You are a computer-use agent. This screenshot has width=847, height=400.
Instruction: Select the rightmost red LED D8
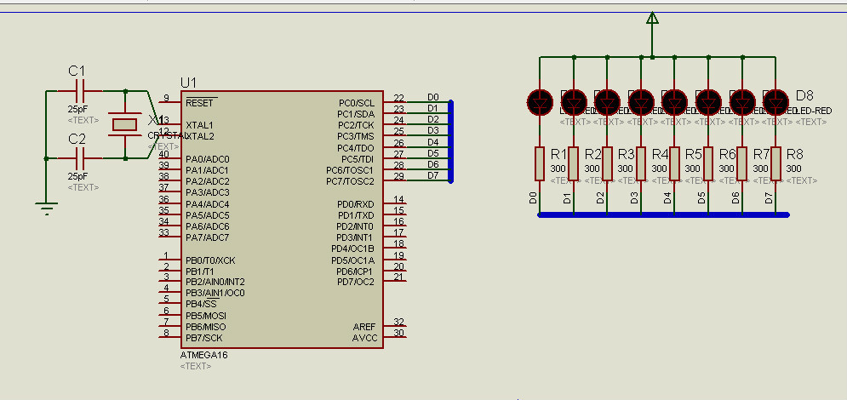775,102
